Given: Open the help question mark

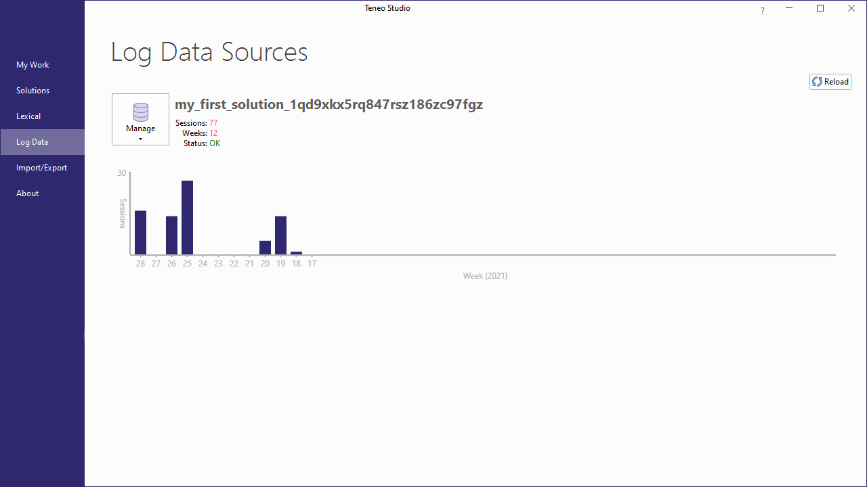Looking at the screenshot, I should (763, 11).
